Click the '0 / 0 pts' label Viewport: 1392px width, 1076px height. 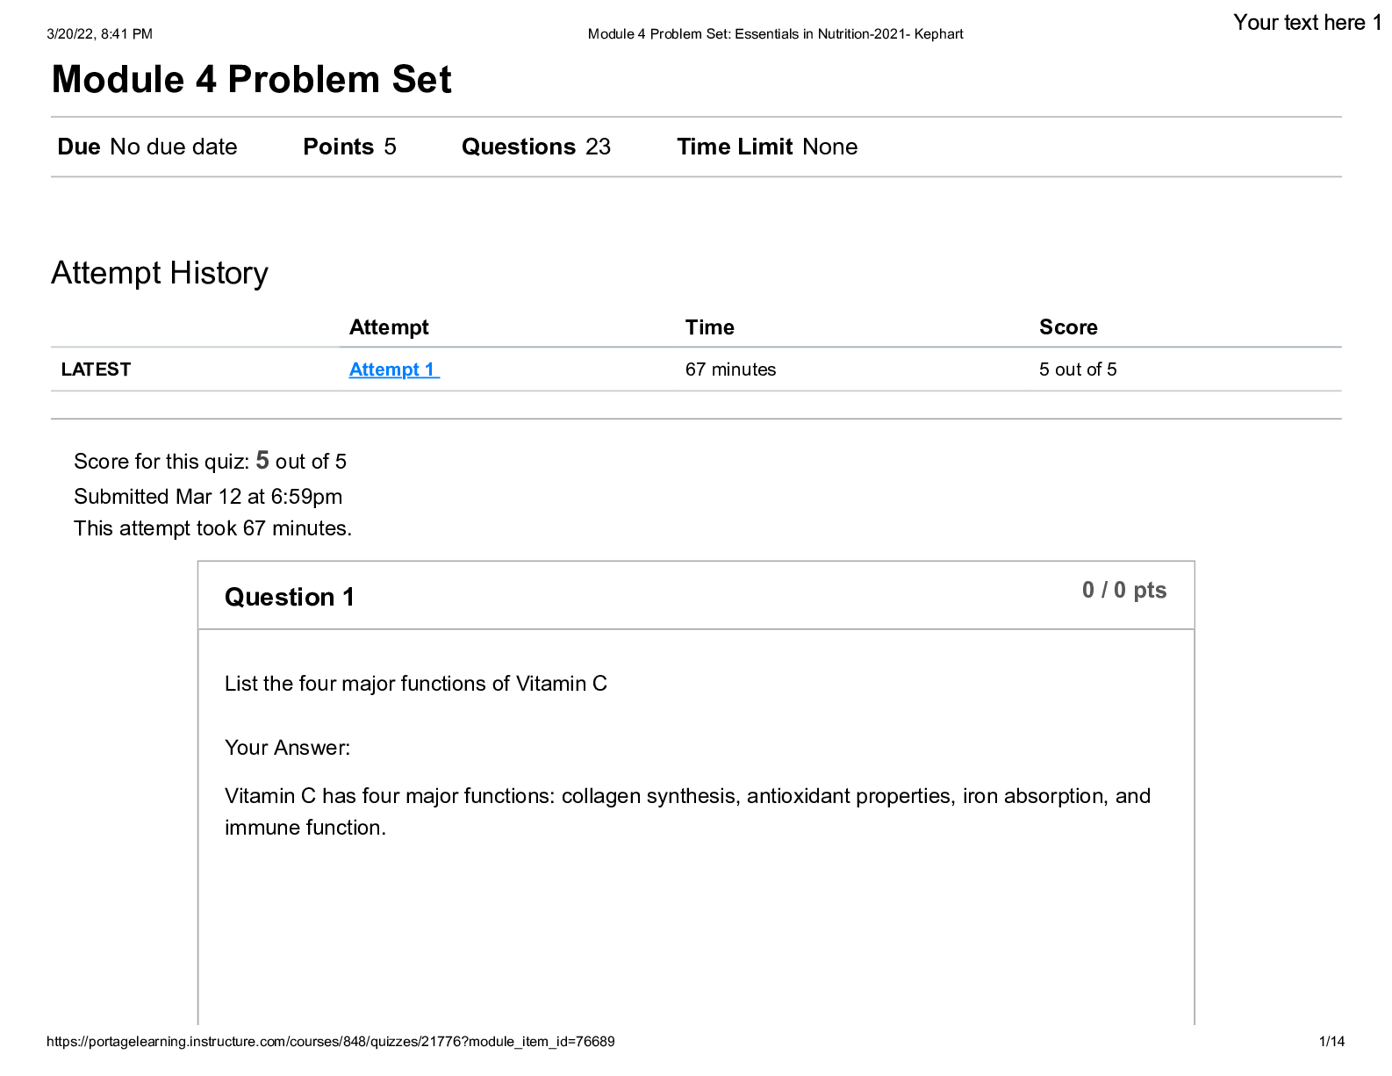(x=1123, y=590)
